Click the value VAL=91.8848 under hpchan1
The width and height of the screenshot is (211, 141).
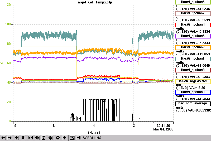200,66
